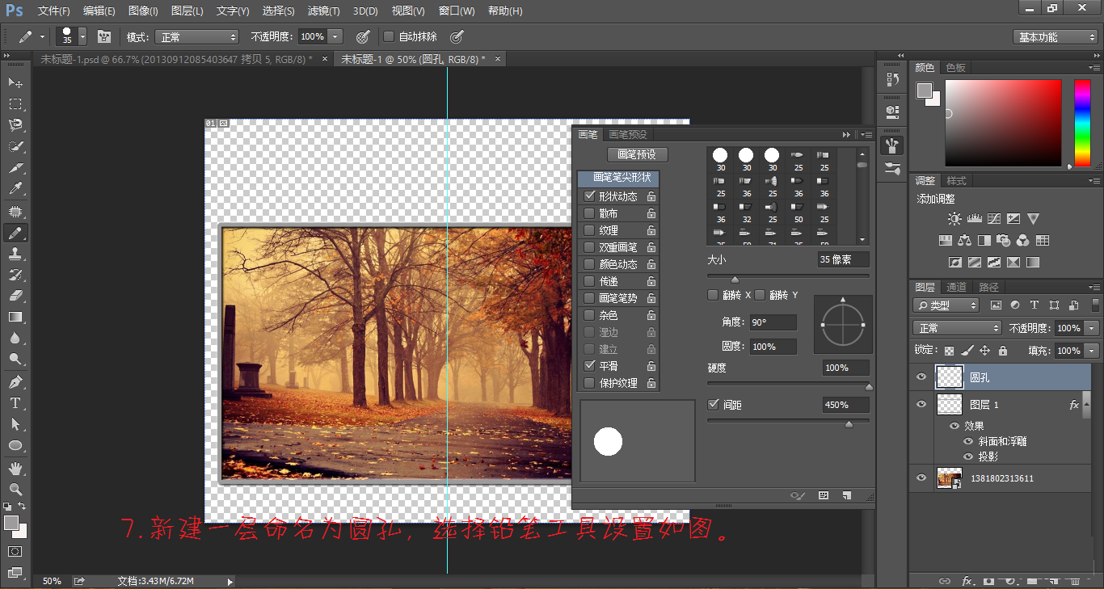The width and height of the screenshot is (1104, 589).
Task: Enable the 双重画笔 checkbox
Action: point(589,247)
